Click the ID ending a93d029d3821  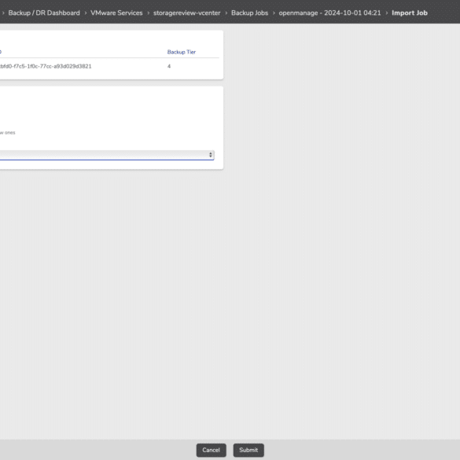coord(46,66)
